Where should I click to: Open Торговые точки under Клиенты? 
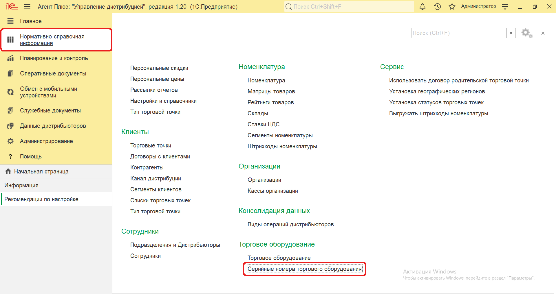point(151,145)
